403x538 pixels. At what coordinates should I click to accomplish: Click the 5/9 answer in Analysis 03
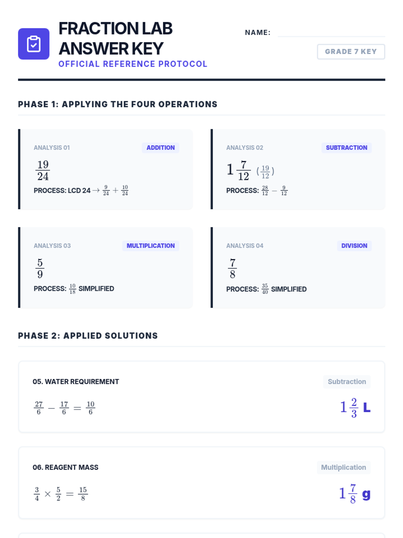40,268
